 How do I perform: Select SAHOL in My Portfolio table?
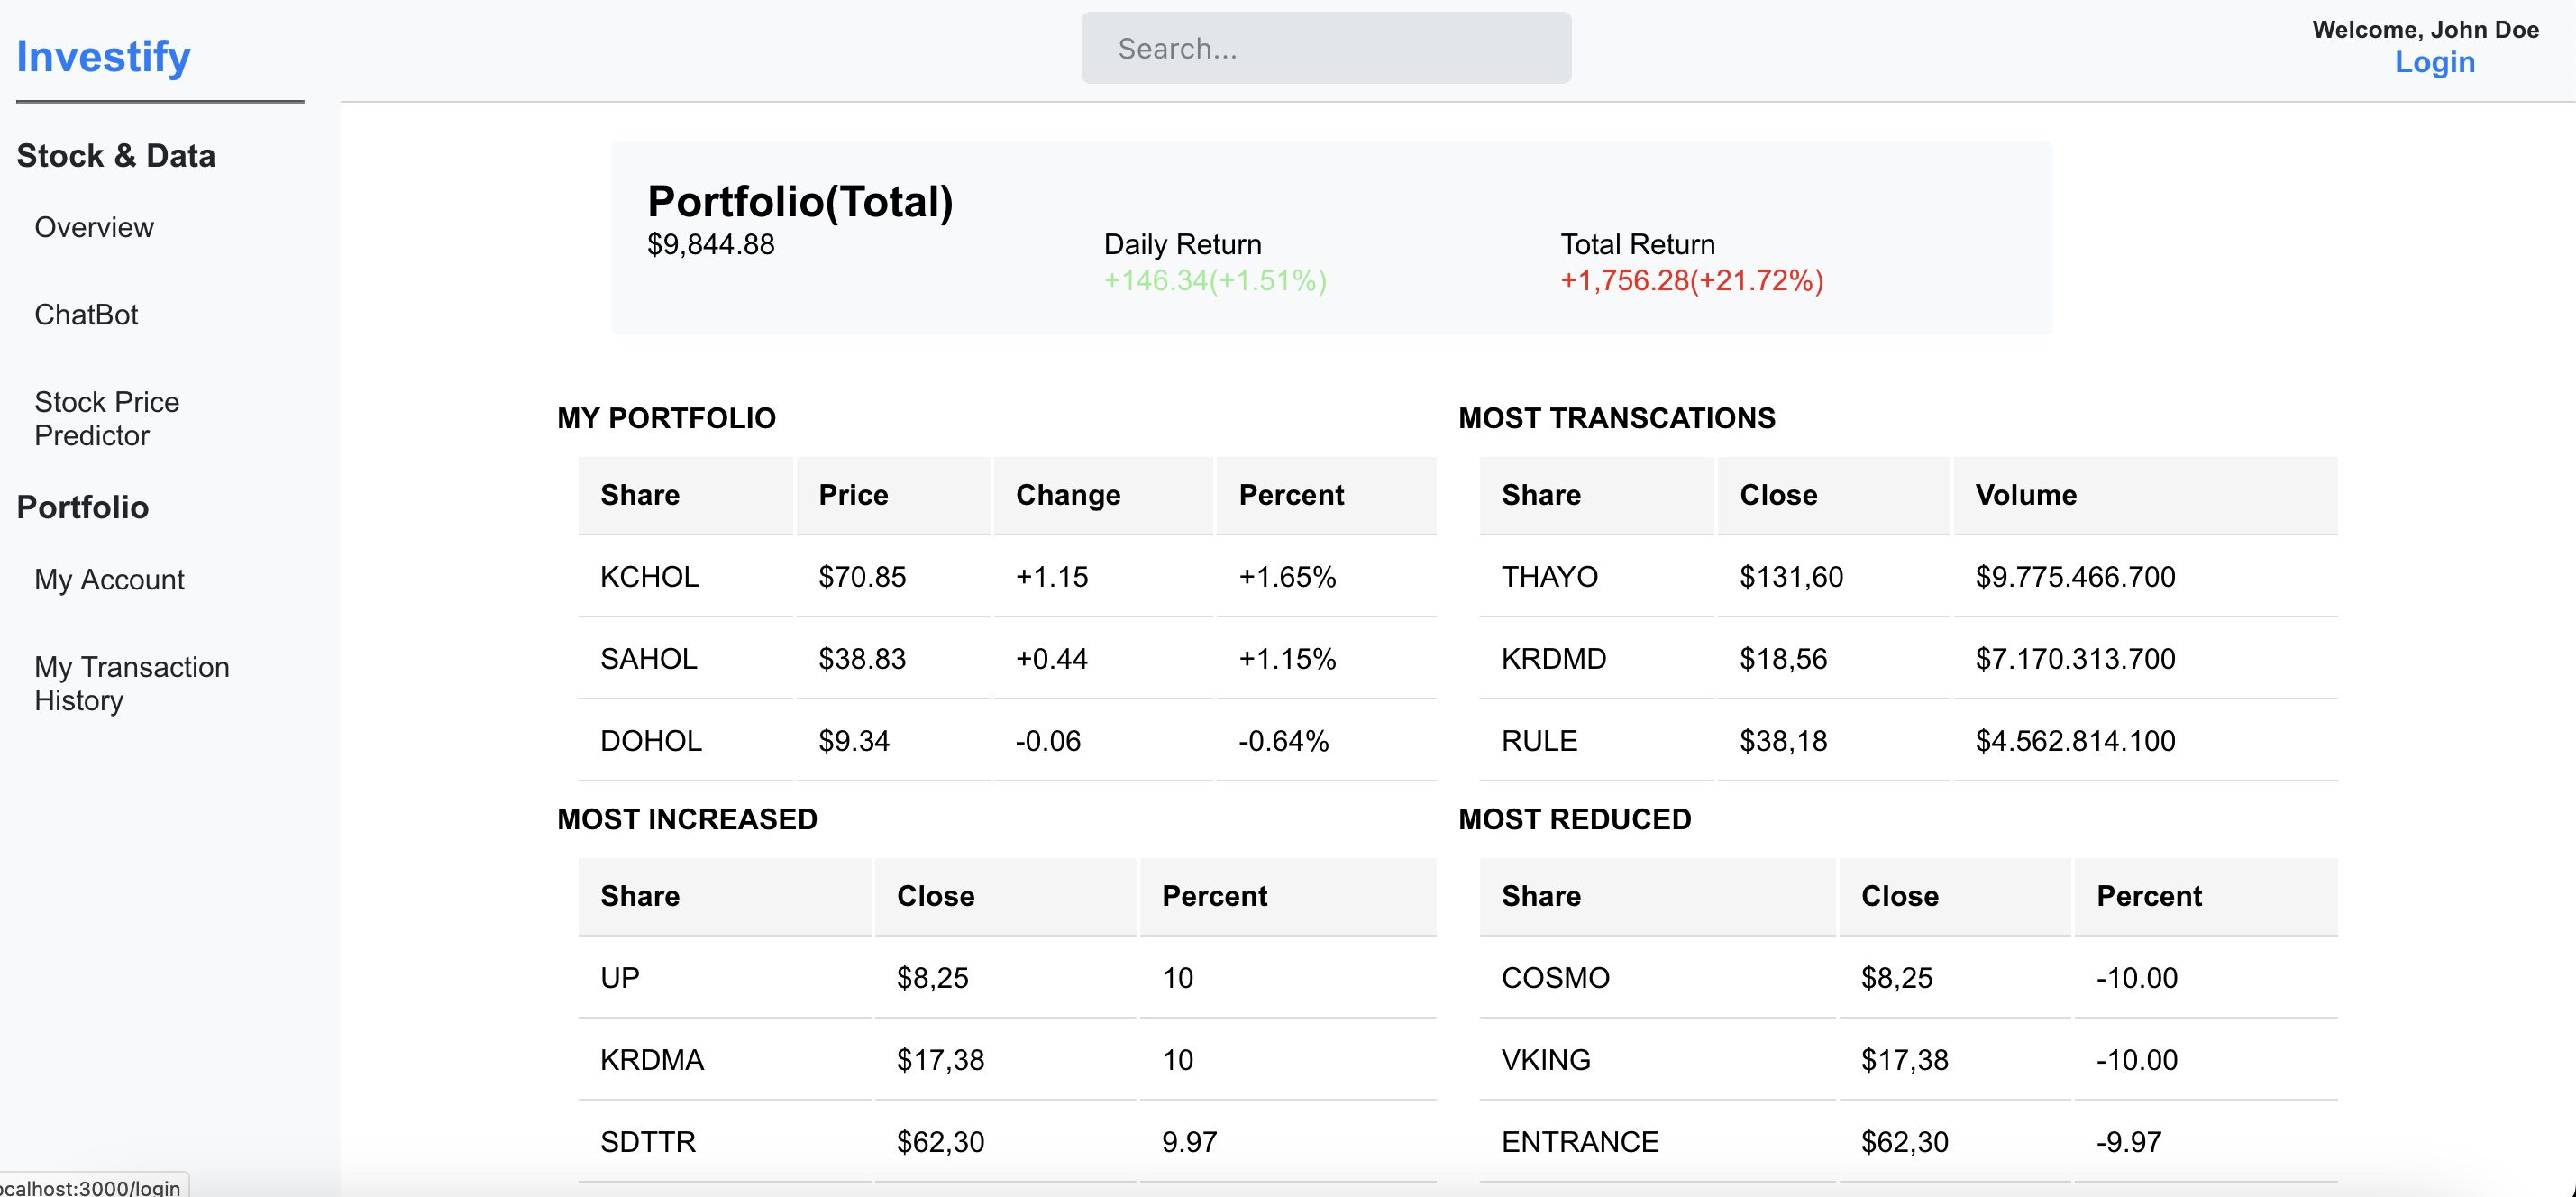[x=648, y=659]
